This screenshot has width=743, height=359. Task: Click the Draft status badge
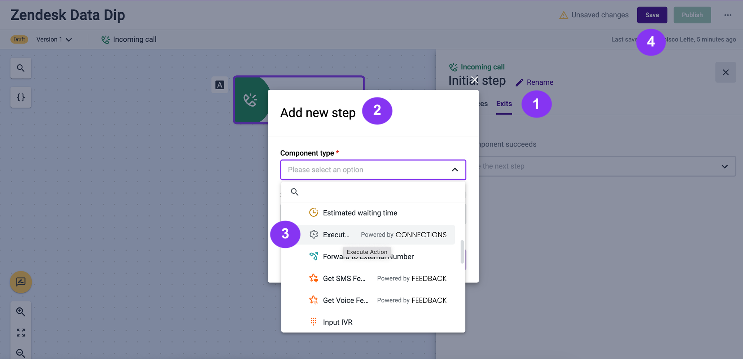click(x=19, y=40)
